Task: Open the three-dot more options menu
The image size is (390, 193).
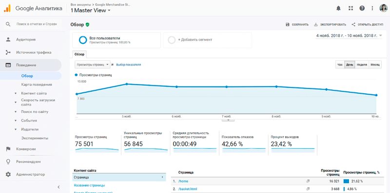Action: tap(372, 8)
